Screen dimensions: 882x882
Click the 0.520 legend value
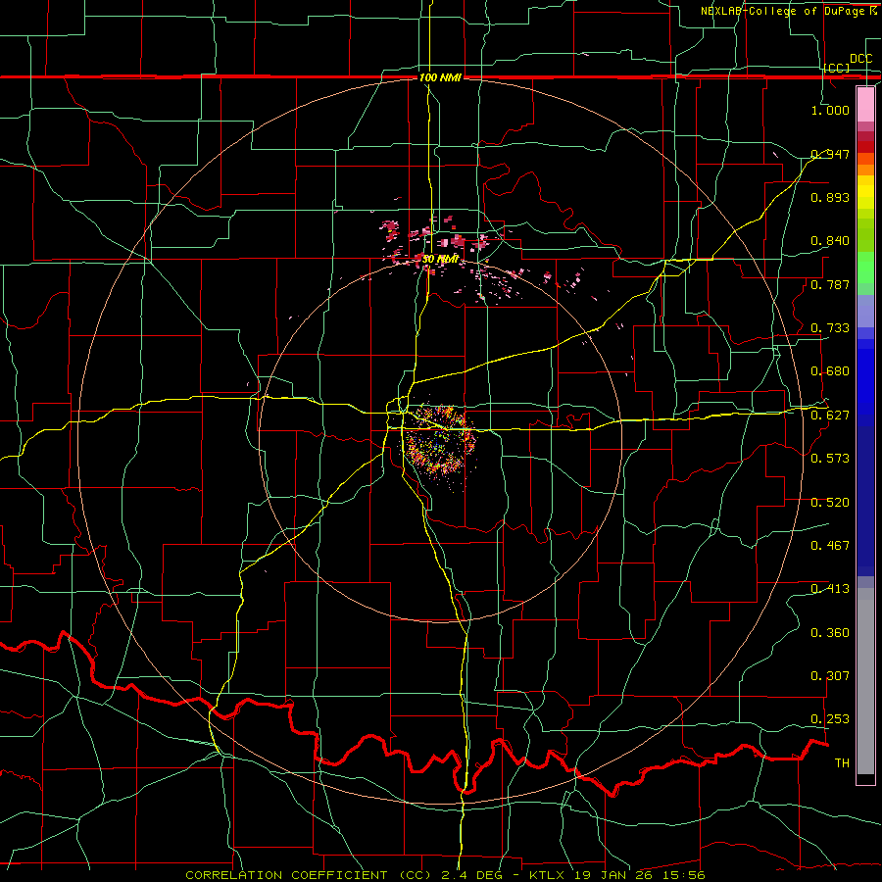click(x=830, y=503)
